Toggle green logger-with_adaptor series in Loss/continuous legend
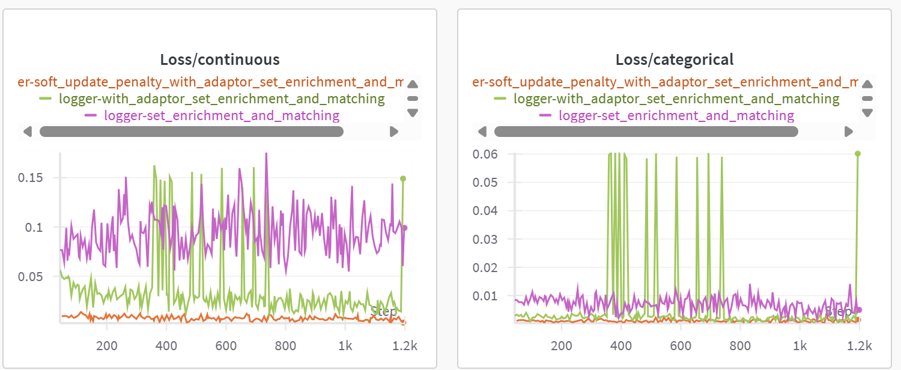 221,99
